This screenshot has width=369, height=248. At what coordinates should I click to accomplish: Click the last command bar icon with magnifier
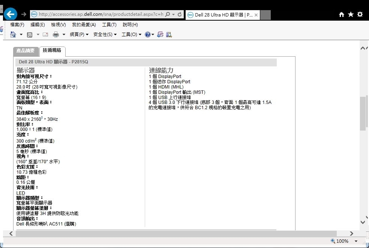tap(169, 35)
